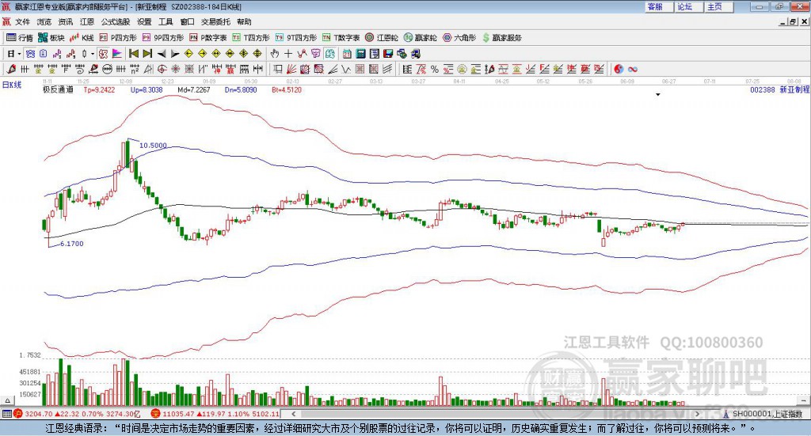Open the 帮助 menu
The width and height of the screenshot is (811, 436).
click(x=244, y=21)
